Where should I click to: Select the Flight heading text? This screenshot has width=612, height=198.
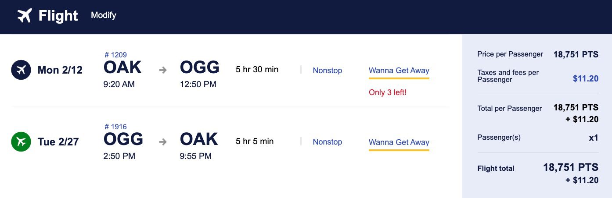pyautogui.click(x=58, y=16)
